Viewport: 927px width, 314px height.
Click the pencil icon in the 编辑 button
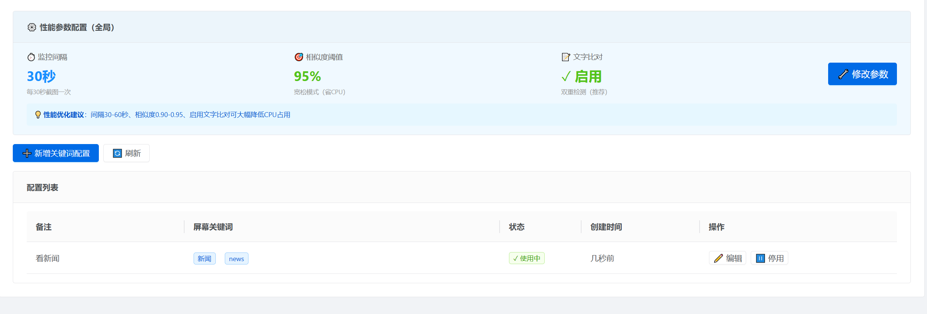(718, 258)
